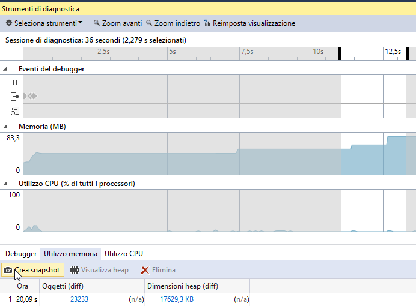Click the Dimensioni heap (diff) column header

(x=197, y=286)
